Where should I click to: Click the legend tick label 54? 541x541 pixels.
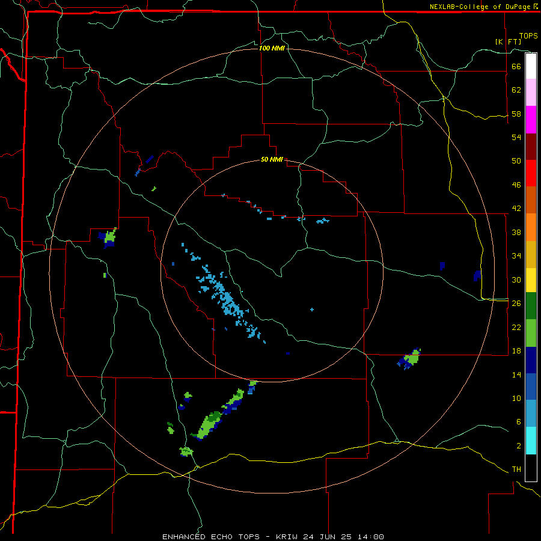[x=516, y=137]
